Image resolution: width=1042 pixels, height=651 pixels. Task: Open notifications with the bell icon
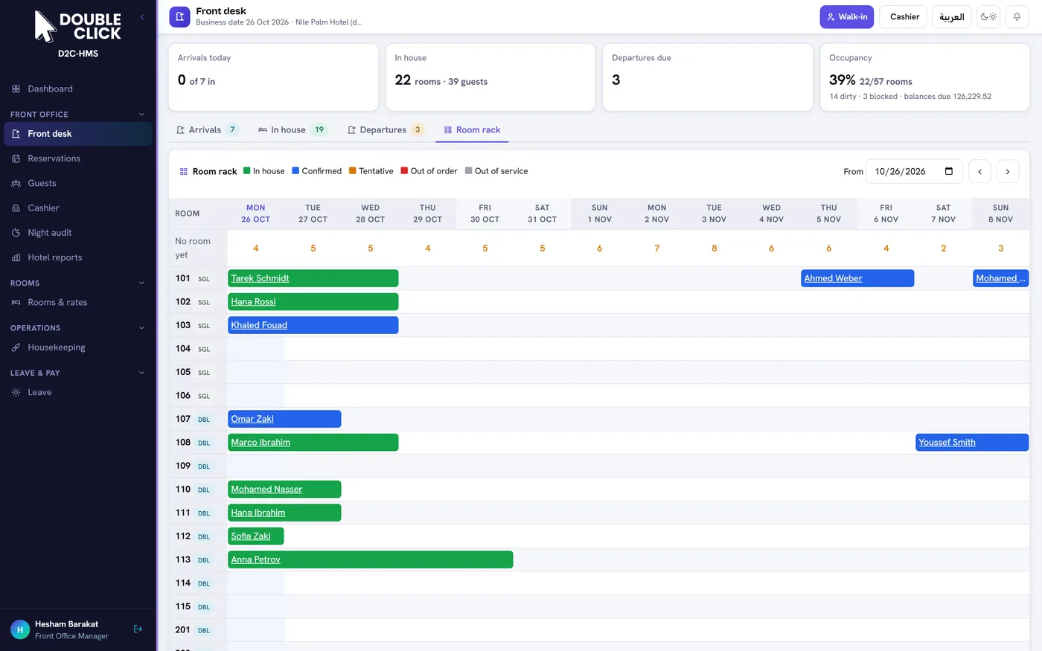coord(1017,16)
